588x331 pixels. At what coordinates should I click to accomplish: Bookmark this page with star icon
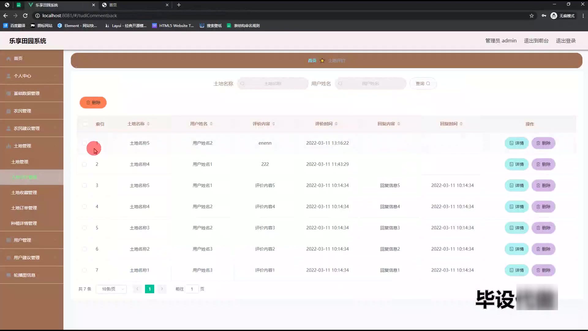click(x=532, y=16)
